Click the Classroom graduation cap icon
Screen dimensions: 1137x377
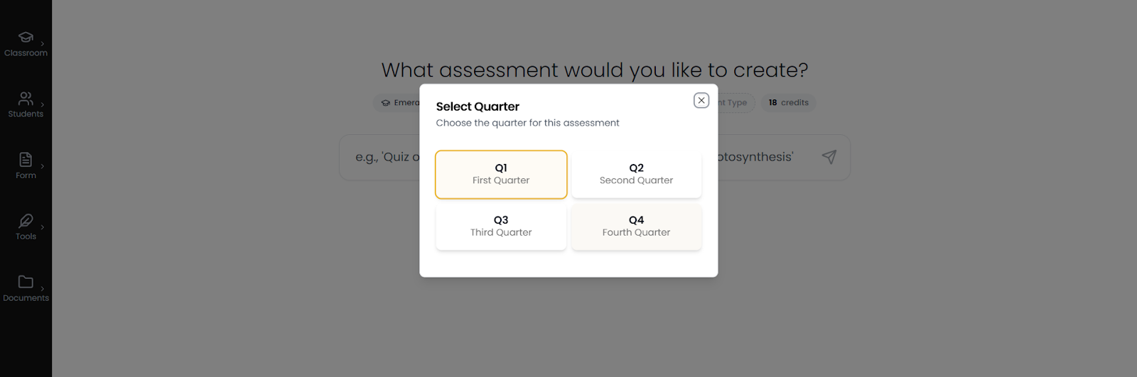tap(26, 37)
